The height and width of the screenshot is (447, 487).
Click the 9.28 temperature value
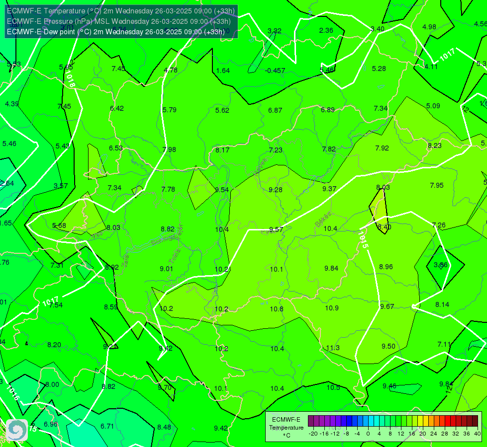click(276, 190)
